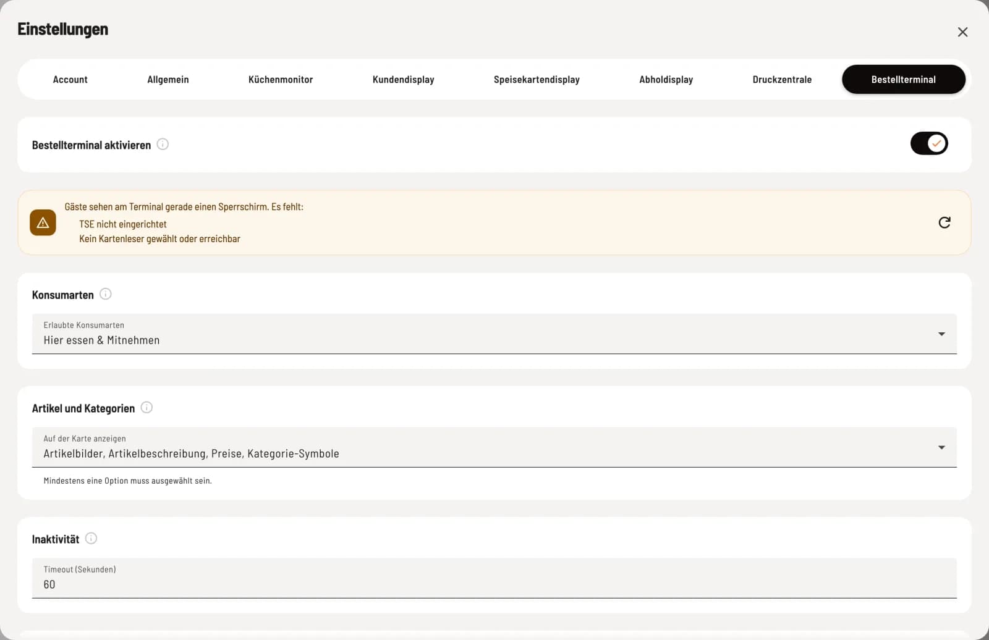The height and width of the screenshot is (640, 989).
Task: Click 'Mindestens eine Option muss ausgewählt sein.' hint
Action: (127, 481)
